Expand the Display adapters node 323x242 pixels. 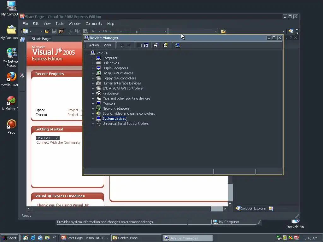(93, 68)
